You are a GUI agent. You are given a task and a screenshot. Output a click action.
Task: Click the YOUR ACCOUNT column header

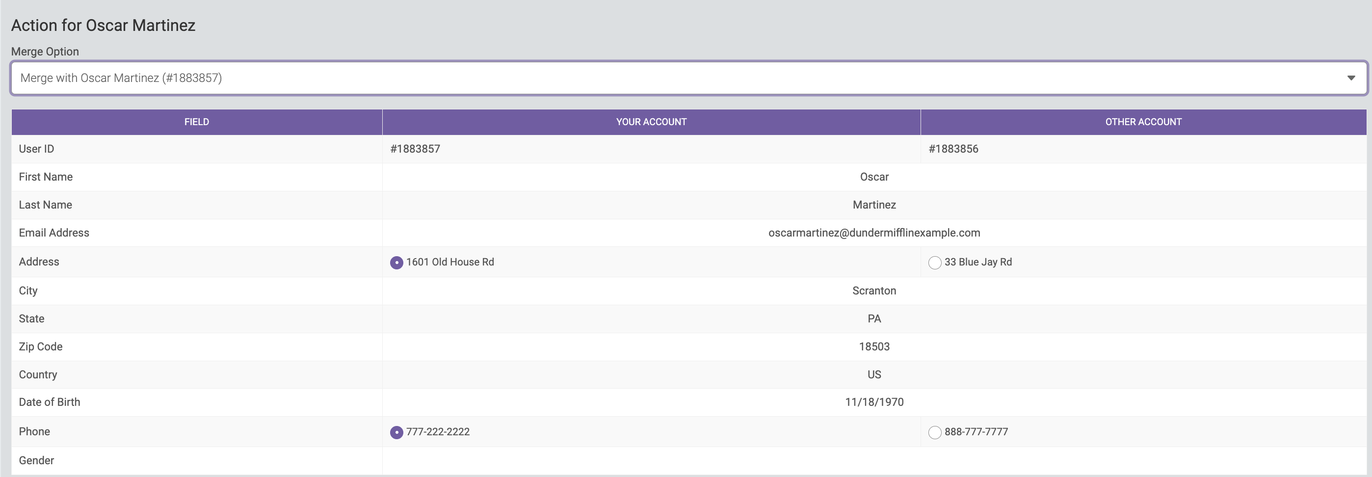tap(651, 122)
